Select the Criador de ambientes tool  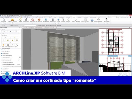(12, 20)
